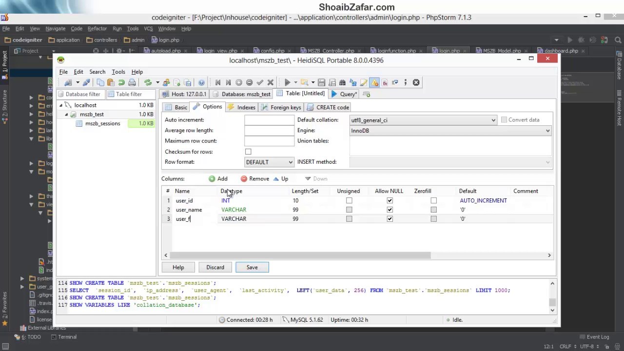Select mszb_sessions table in tree

(102, 124)
